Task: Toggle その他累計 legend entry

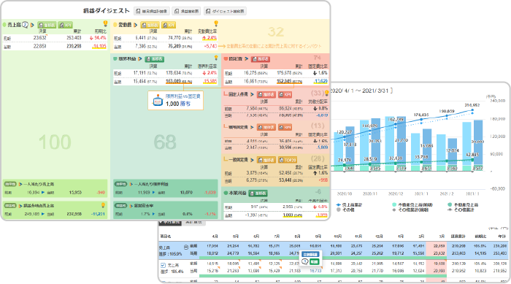Action: pyautogui.click(x=461, y=210)
